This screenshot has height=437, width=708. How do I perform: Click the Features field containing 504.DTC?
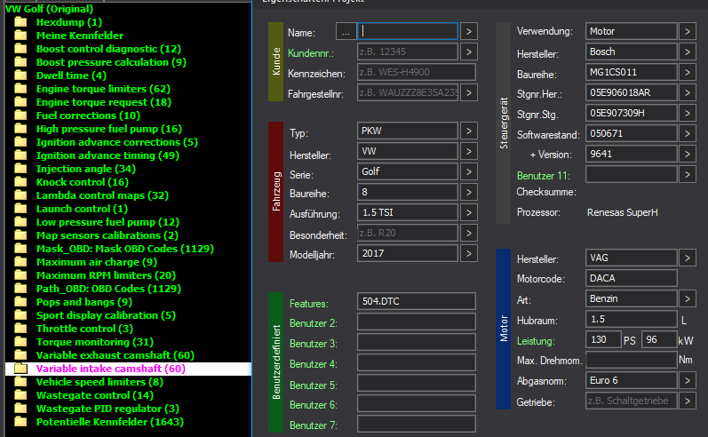point(417,301)
